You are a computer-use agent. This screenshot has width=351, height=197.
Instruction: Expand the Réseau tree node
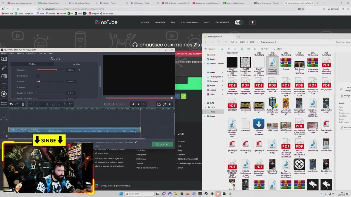point(204,116)
